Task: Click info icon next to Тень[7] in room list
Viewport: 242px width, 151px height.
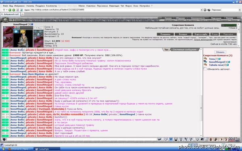Action: click(x=219, y=59)
